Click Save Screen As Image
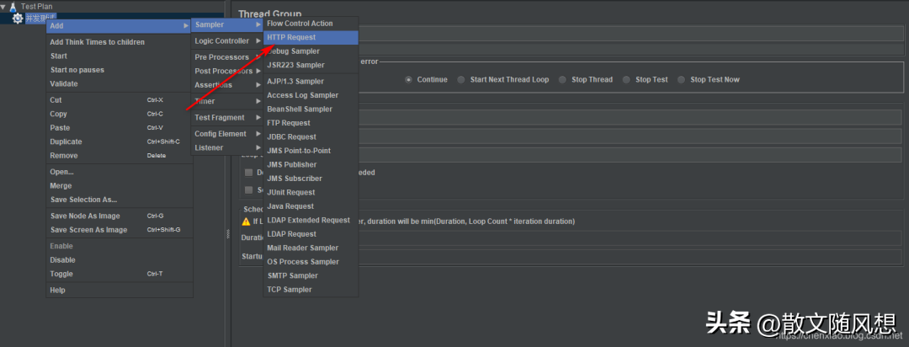The width and height of the screenshot is (909, 347). (119, 230)
